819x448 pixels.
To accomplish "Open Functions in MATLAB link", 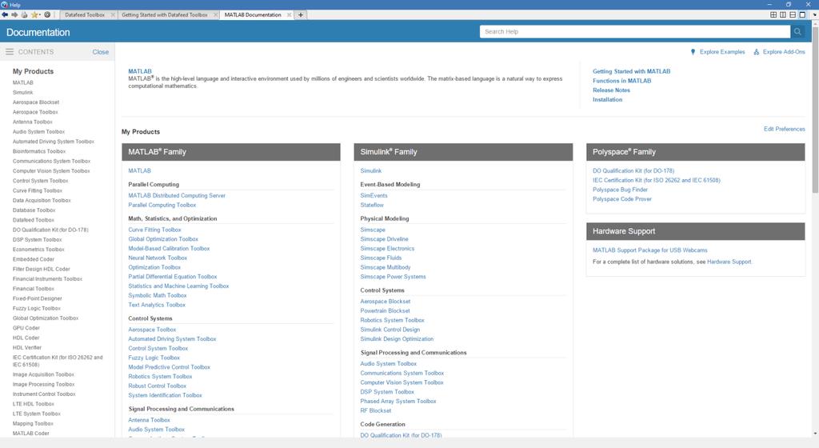I will [621, 81].
